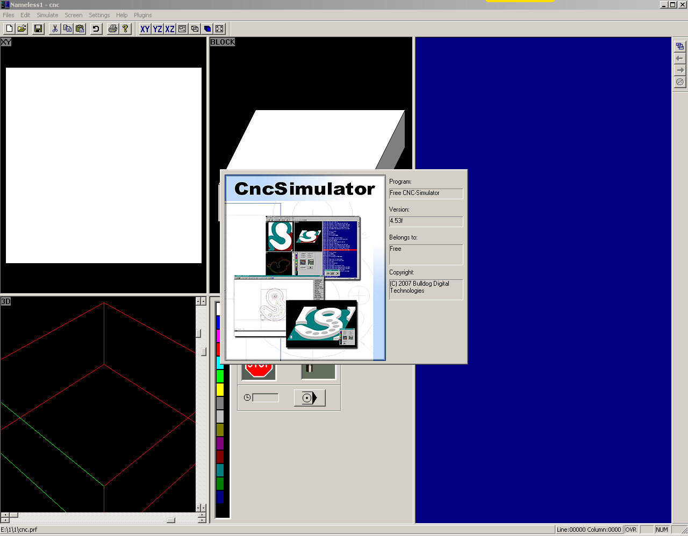Choose the green color swatch in the palette
Viewport: 688px width, 536px height.
click(x=220, y=376)
